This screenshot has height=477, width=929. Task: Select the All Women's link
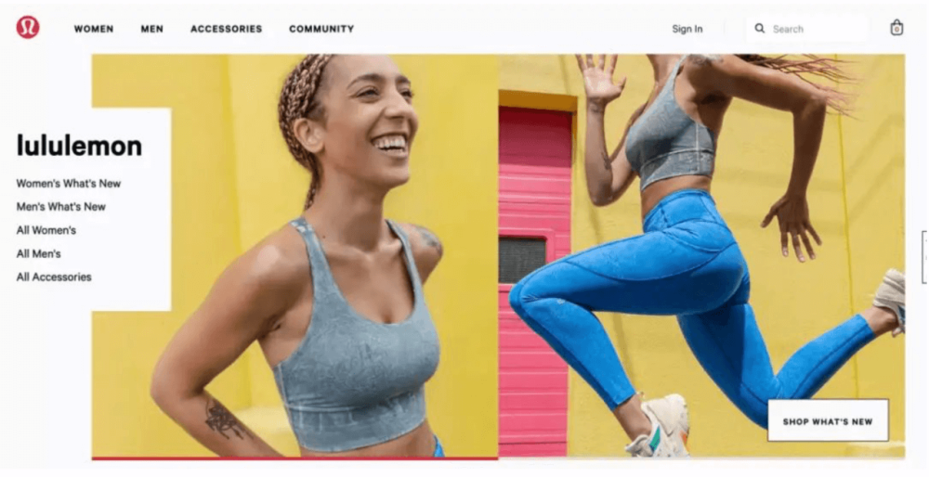pyautogui.click(x=46, y=230)
